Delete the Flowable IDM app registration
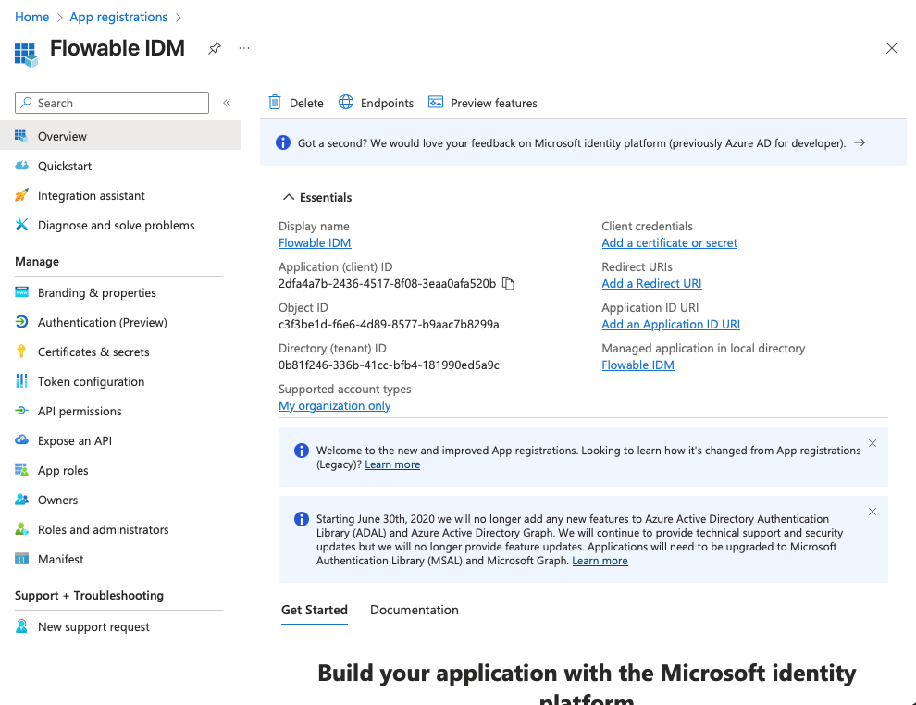This screenshot has height=705, width=916. (x=295, y=103)
